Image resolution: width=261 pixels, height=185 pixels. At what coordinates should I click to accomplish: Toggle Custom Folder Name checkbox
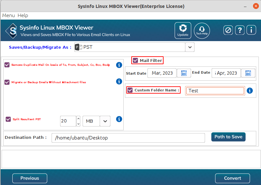tap(130, 90)
